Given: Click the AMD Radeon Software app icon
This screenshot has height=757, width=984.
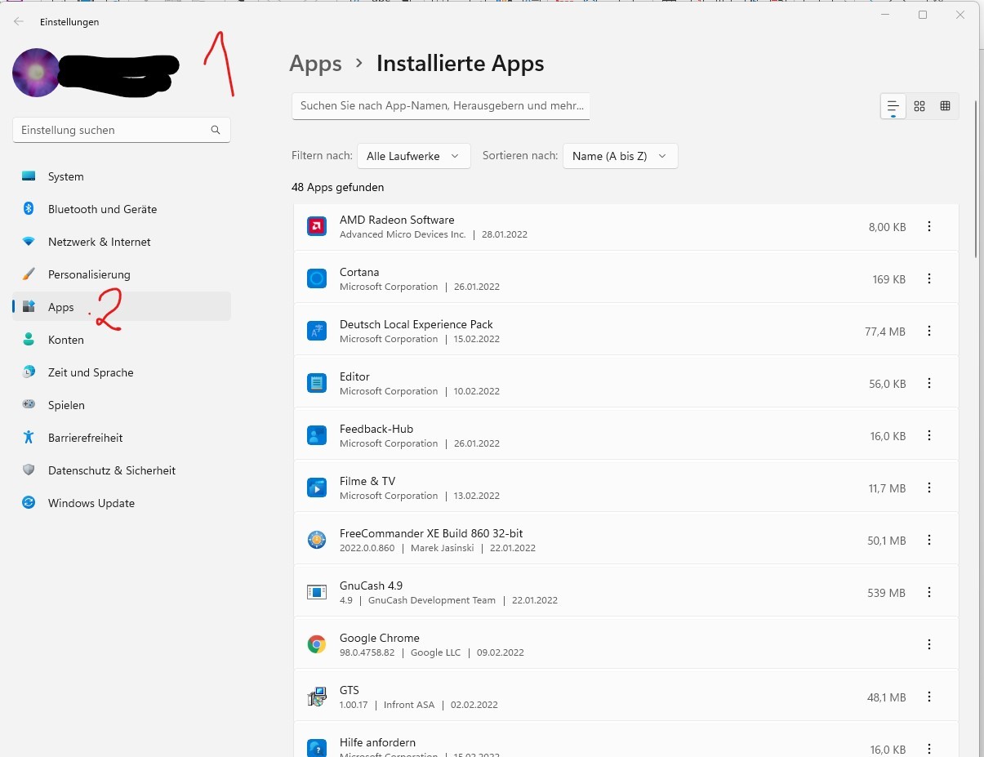Looking at the screenshot, I should click(317, 226).
